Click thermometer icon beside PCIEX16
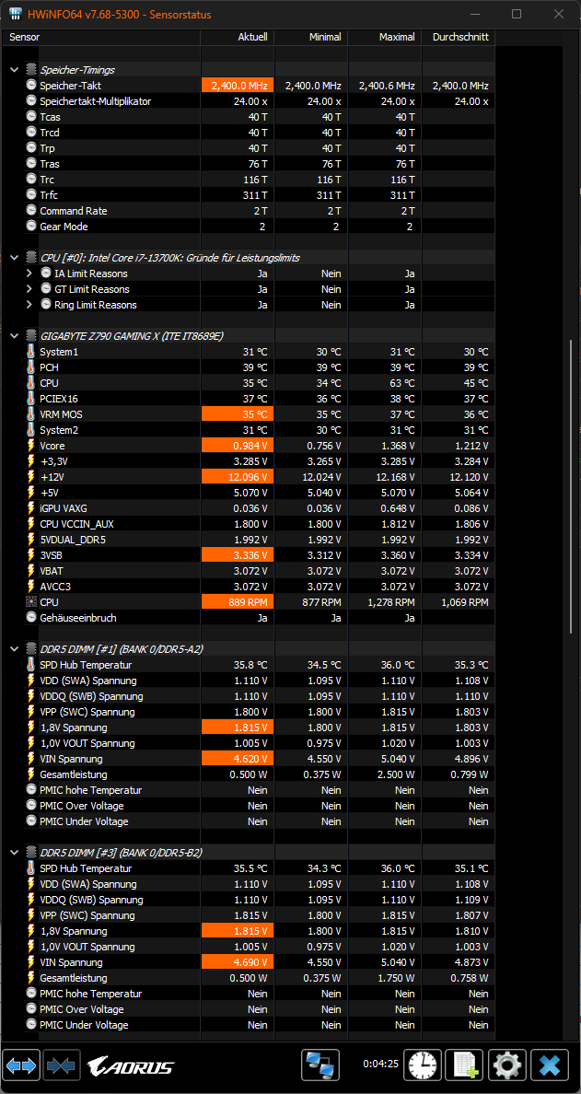 (x=30, y=399)
